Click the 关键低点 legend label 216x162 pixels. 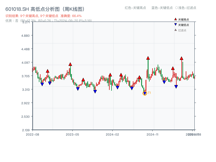(x=184, y=25)
